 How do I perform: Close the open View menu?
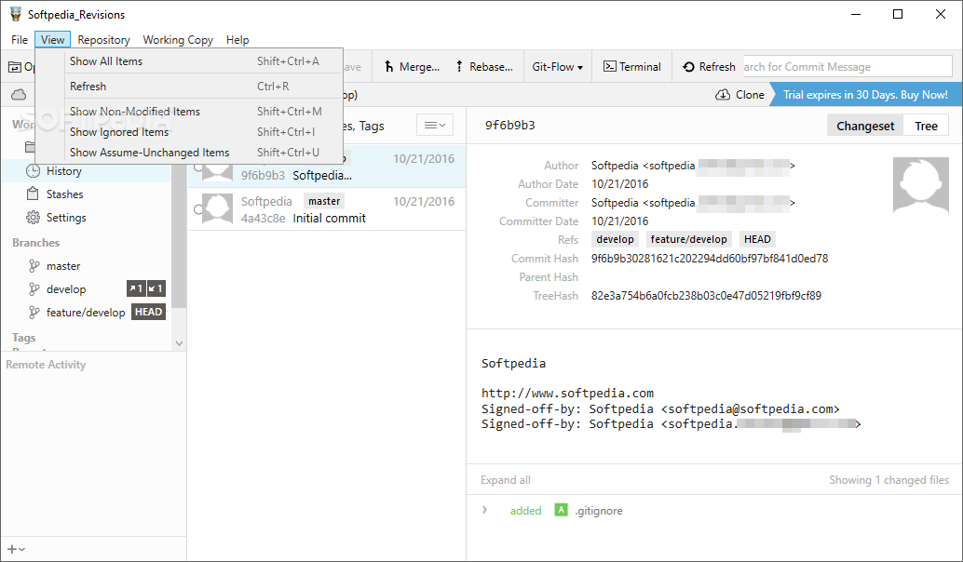pyautogui.click(x=53, y=40)
